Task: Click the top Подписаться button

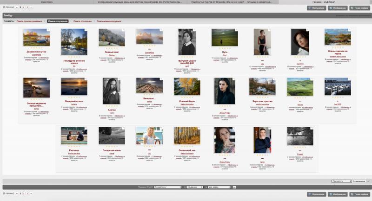Action: click(x=317, y=8)
